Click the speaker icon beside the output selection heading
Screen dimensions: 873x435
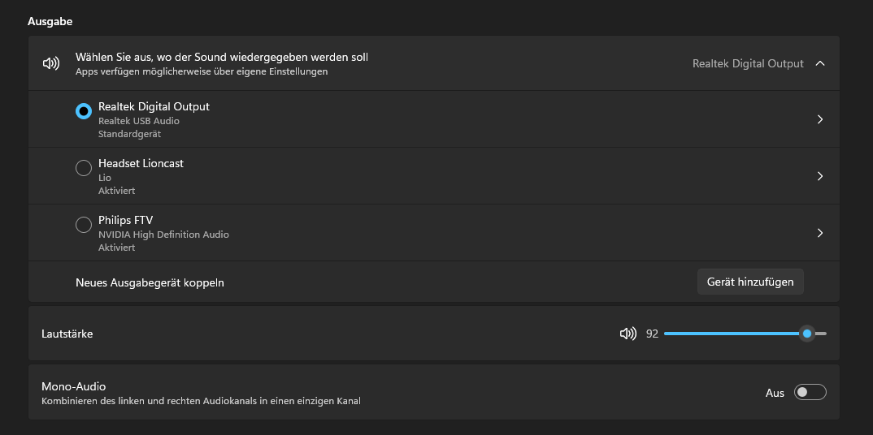(51, 63)
